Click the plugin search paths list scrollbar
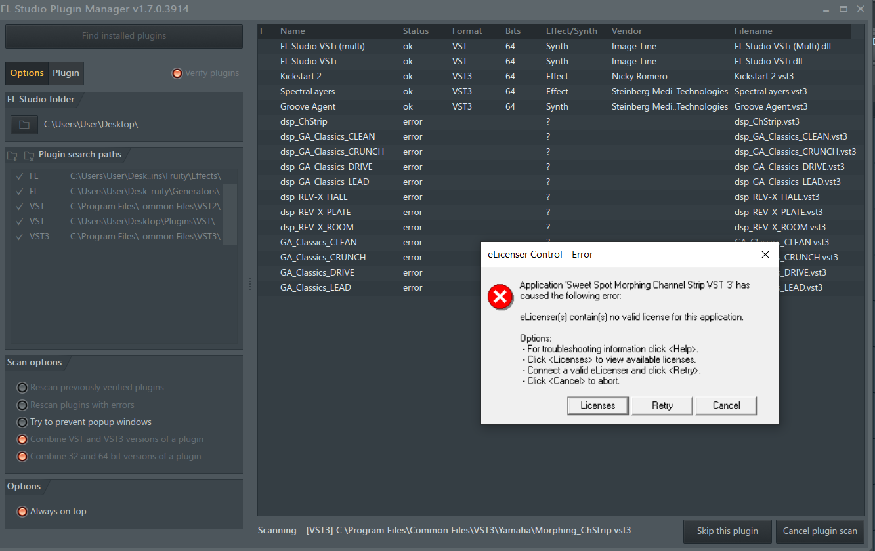 (x=230, y=214)
